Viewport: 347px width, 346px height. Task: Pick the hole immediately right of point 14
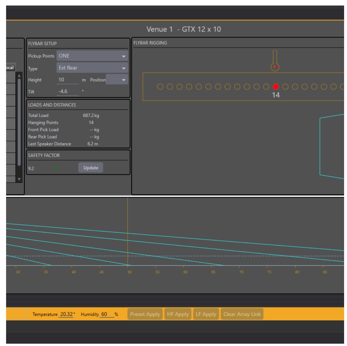click(285, 86)
